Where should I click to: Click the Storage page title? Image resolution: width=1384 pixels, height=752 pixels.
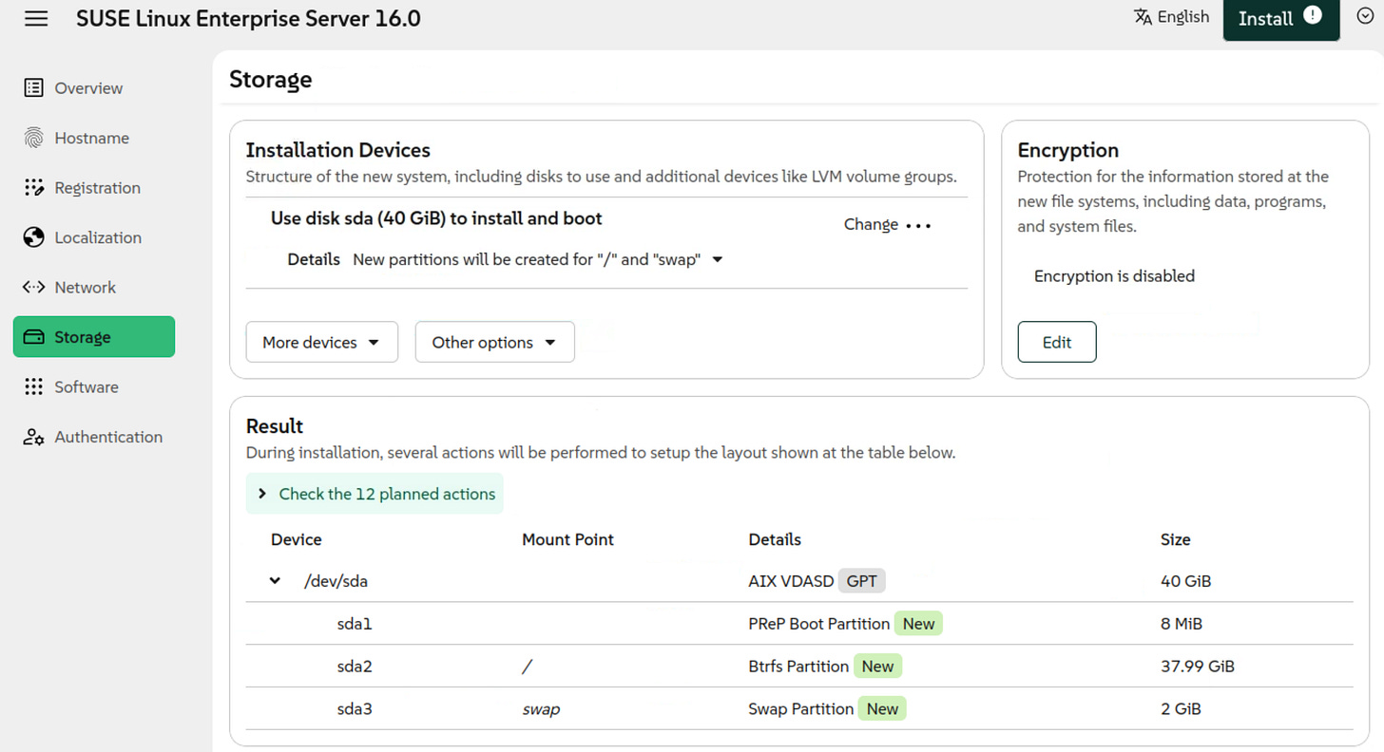[x=270, y=80]
